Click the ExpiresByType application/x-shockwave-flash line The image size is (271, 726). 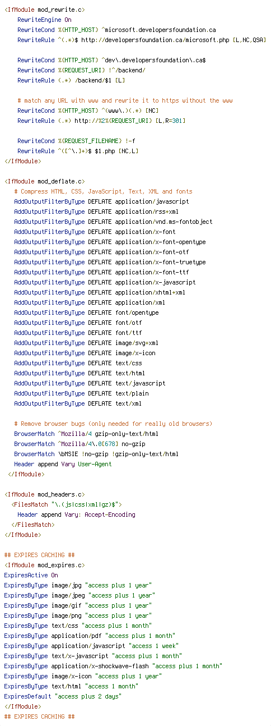(x=113, y=666)
